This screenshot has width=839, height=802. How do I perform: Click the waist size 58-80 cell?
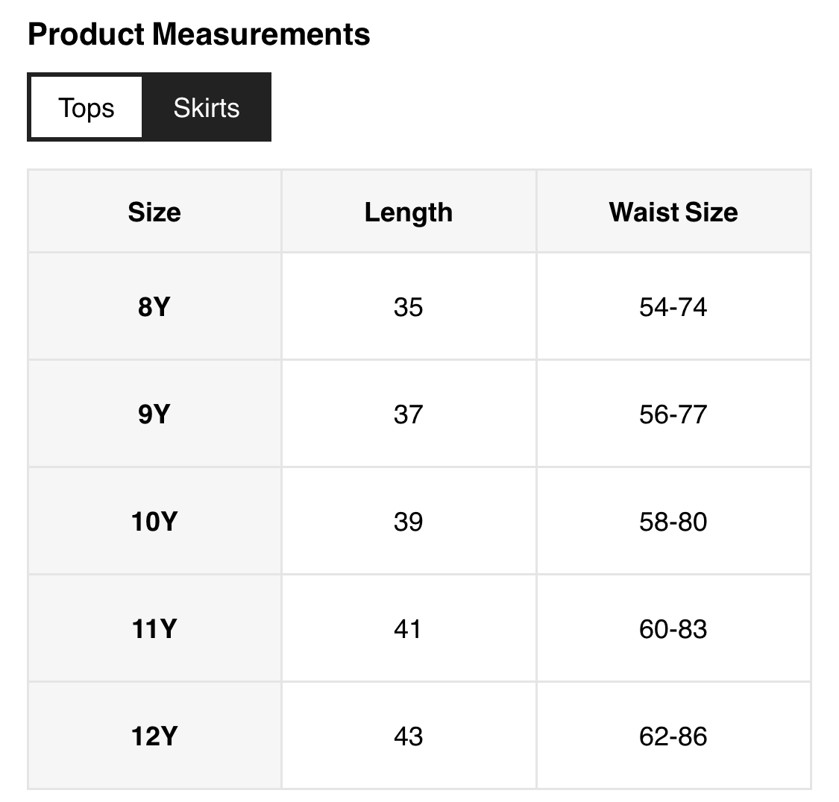pyautogui.click(x=673, y=521)
